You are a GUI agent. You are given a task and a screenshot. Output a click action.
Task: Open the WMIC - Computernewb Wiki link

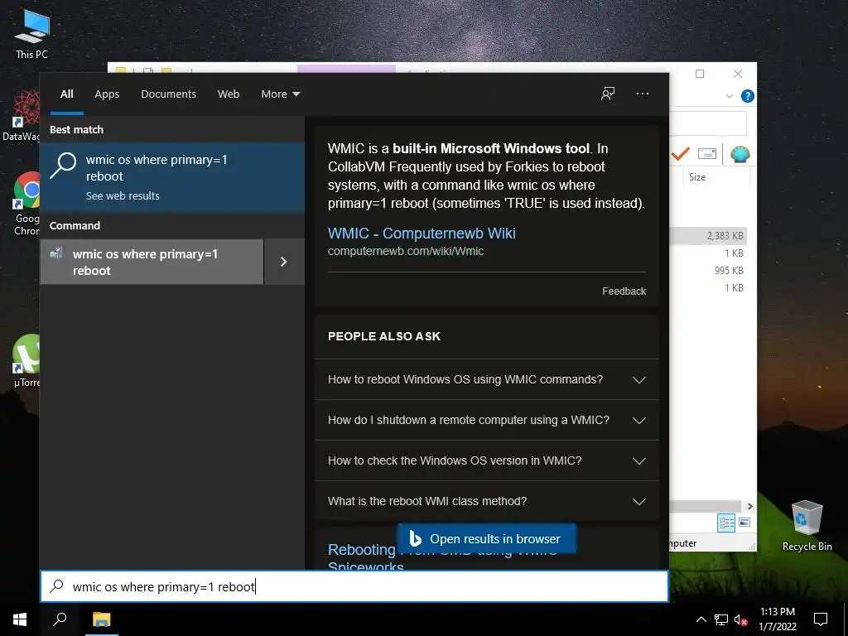point(422,233)
